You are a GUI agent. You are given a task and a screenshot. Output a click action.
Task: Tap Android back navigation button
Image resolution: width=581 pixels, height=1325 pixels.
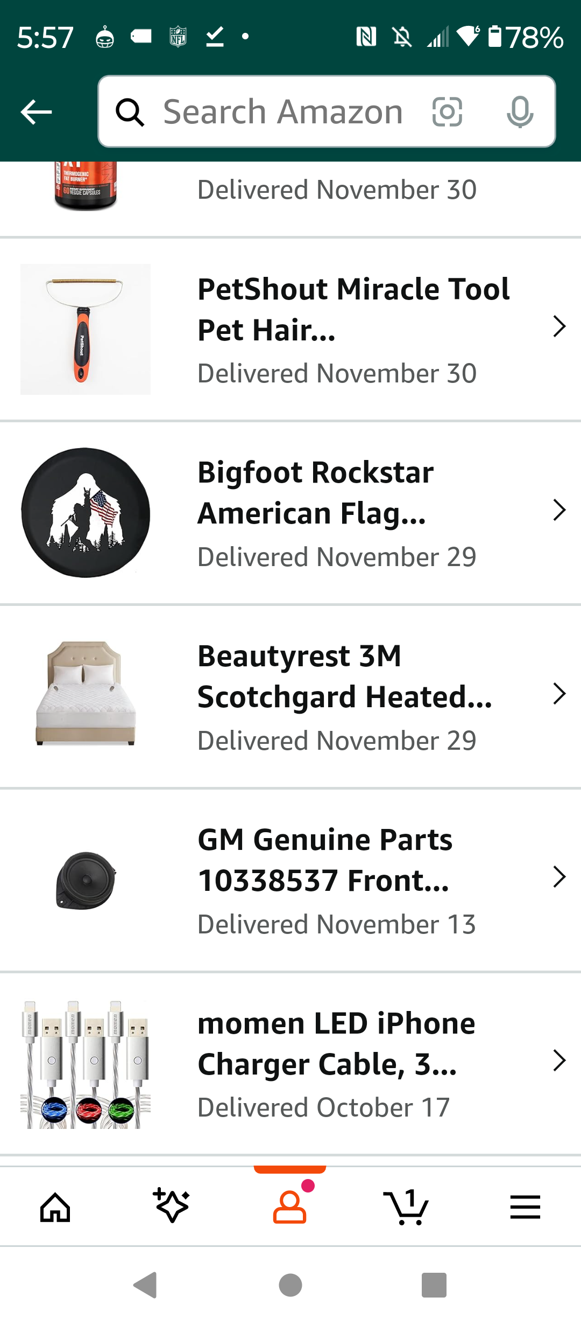pos(145,1286)
